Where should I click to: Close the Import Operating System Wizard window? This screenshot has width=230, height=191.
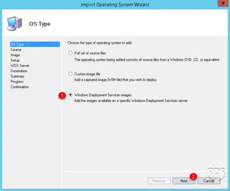(223, 3)
